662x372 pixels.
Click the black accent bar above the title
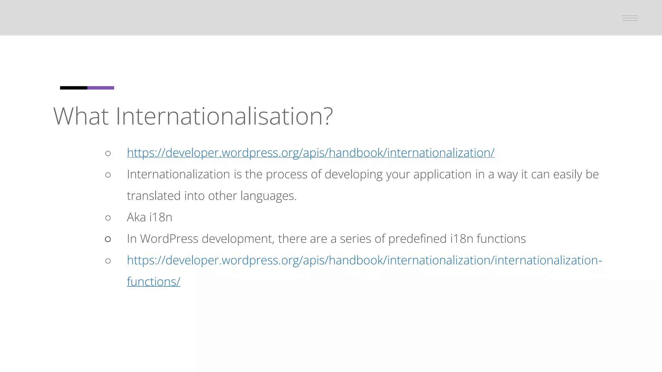click(74, 88)
